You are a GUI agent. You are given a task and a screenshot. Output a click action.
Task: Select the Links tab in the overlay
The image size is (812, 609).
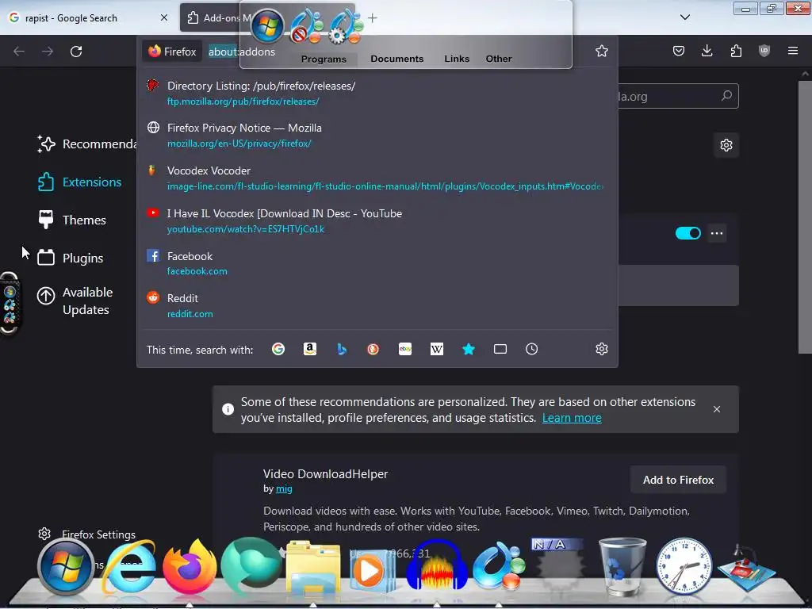(457, 59)
